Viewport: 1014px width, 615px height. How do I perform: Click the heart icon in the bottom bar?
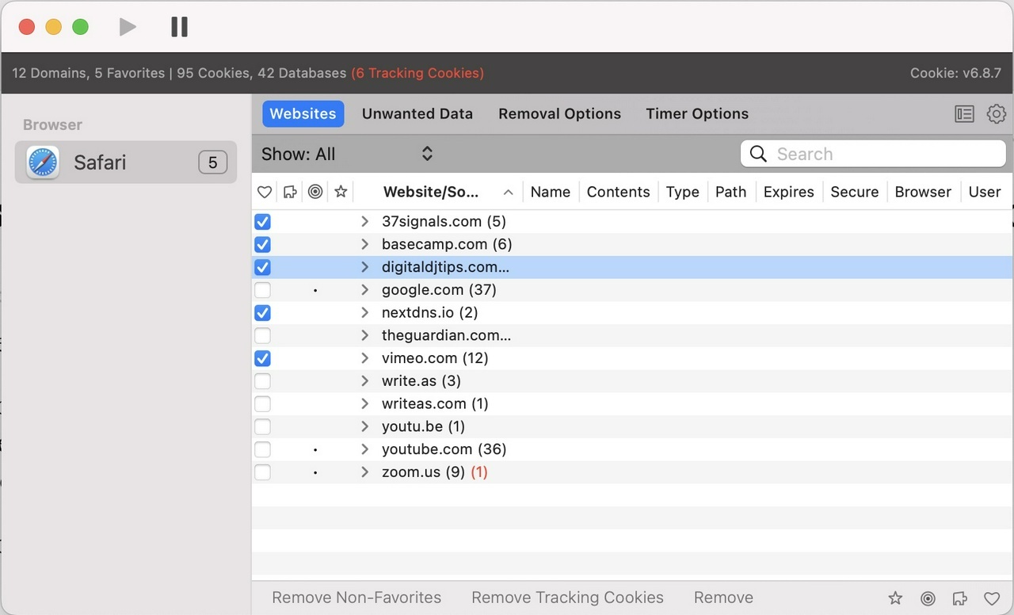(x=991, y=598)
